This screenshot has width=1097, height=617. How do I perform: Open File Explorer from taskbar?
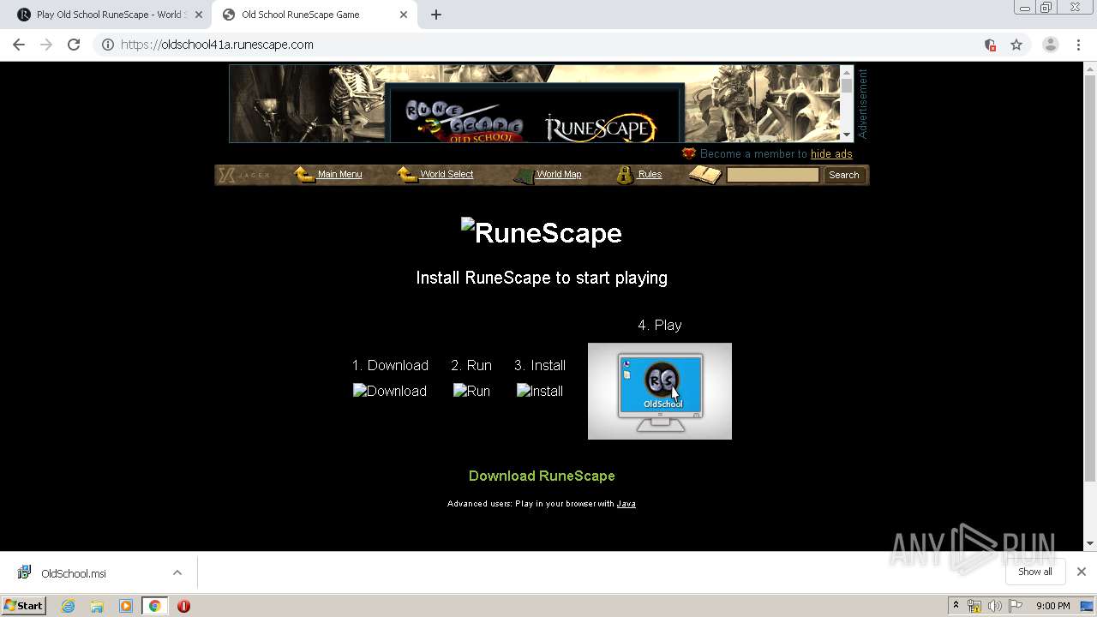97,606
